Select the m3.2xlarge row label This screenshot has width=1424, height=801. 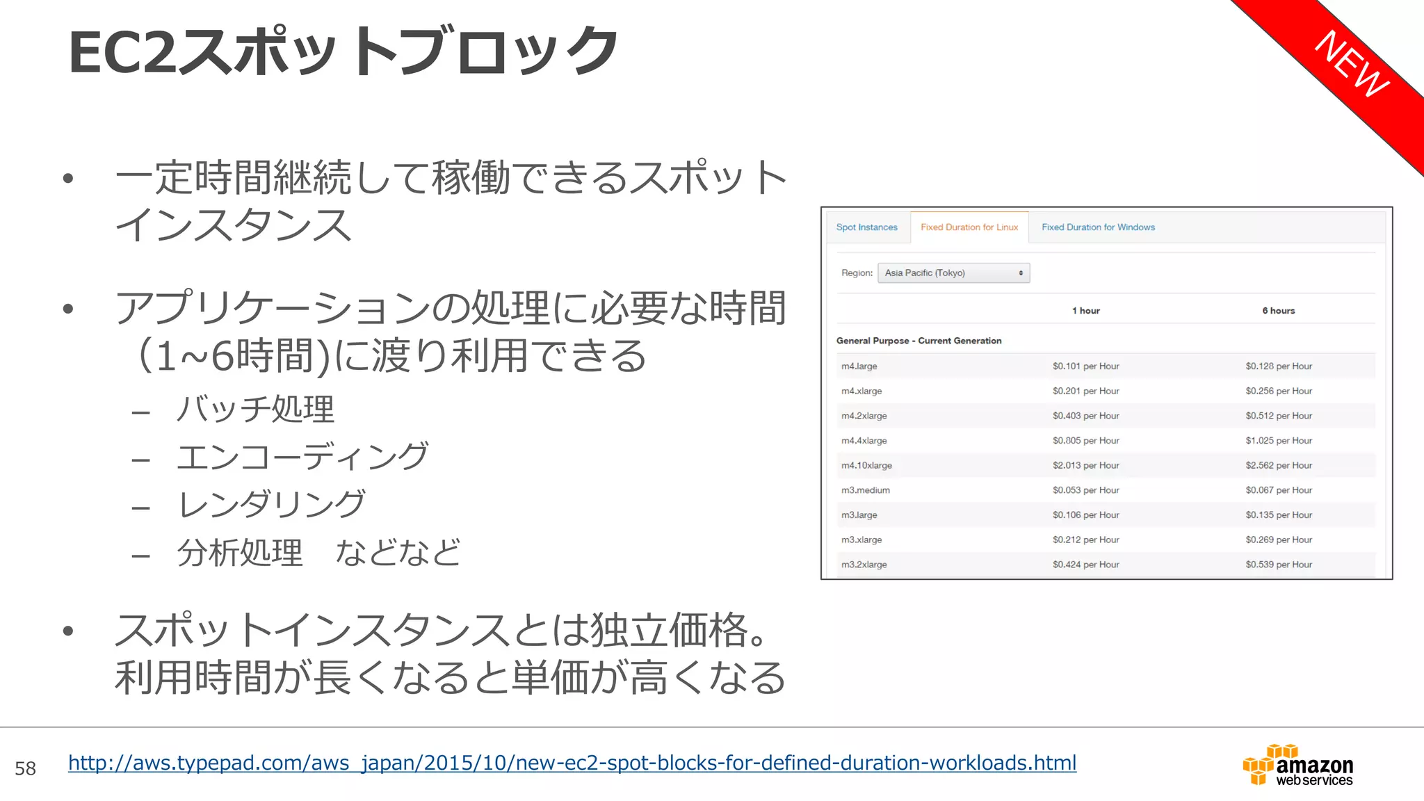(864, 565)
